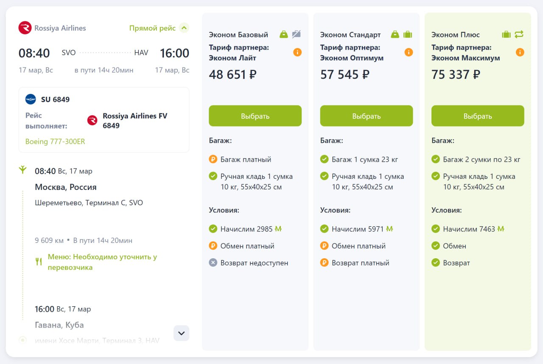Click the fork-and-knife menu icon
The height and width of the screenshot is (364, 543).
point(39,262)
